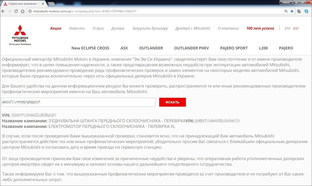Go to the Дилеры page
The height and width of the screenshot is (186, 312).
click(x=118, y=28)
